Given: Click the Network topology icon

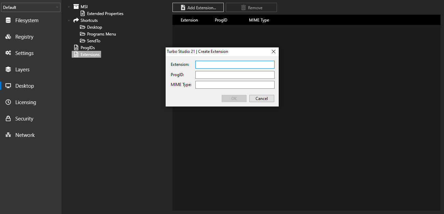Looking at the screenshot, I should coord(8,135).
